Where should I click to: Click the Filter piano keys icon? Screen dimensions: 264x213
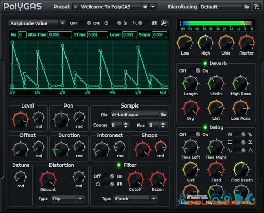120,184
